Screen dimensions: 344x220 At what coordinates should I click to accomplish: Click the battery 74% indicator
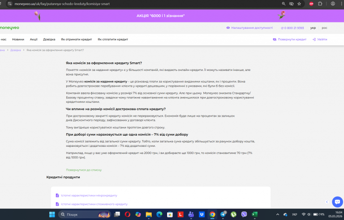[319, 215]
